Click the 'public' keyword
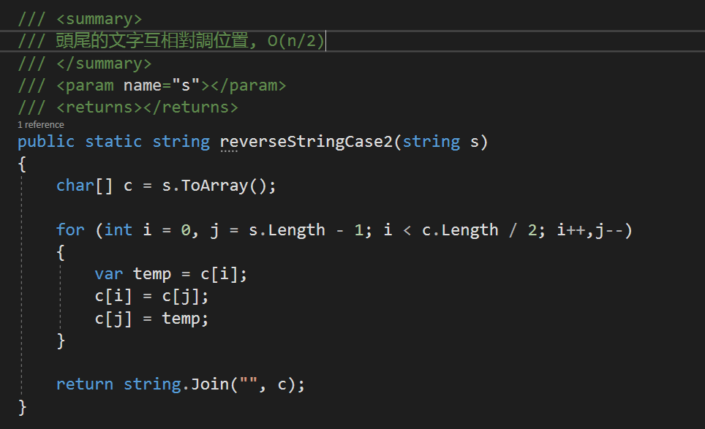705x429 pixels. [46, 142]
